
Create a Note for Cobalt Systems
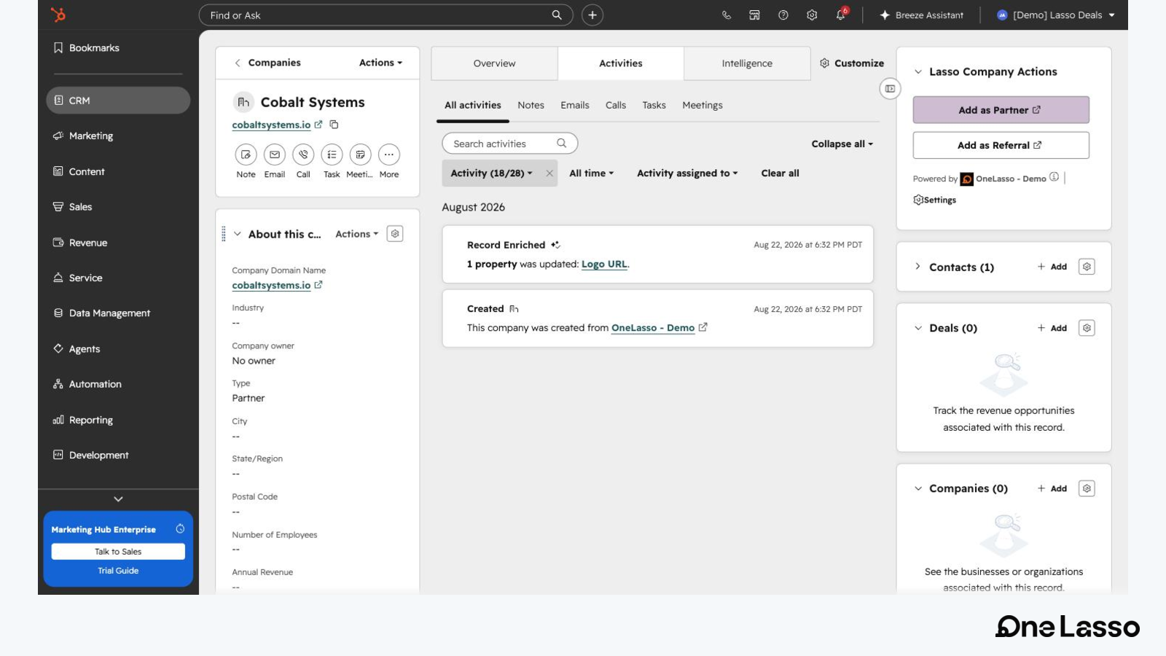[246, 155]
